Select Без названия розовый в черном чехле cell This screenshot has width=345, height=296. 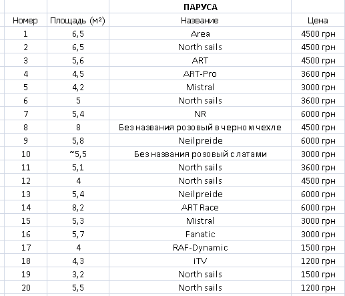click(x=200, y=127)
